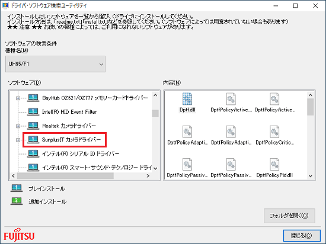Click the 閉じる(C) button
This screenshot has width=326, height=244.
click(x=302, y=236)
